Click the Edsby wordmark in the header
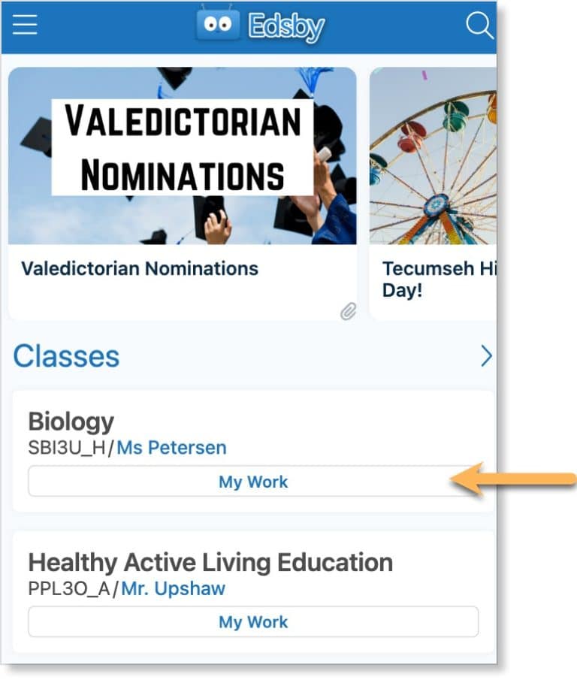 point(284,25)
